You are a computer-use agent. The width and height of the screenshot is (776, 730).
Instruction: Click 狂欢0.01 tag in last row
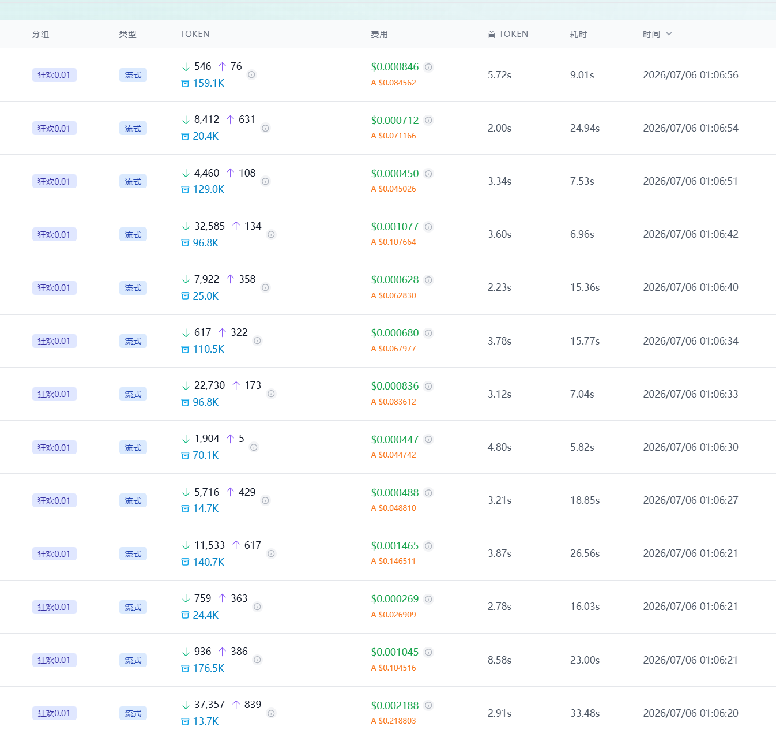(x=54, y=713)
